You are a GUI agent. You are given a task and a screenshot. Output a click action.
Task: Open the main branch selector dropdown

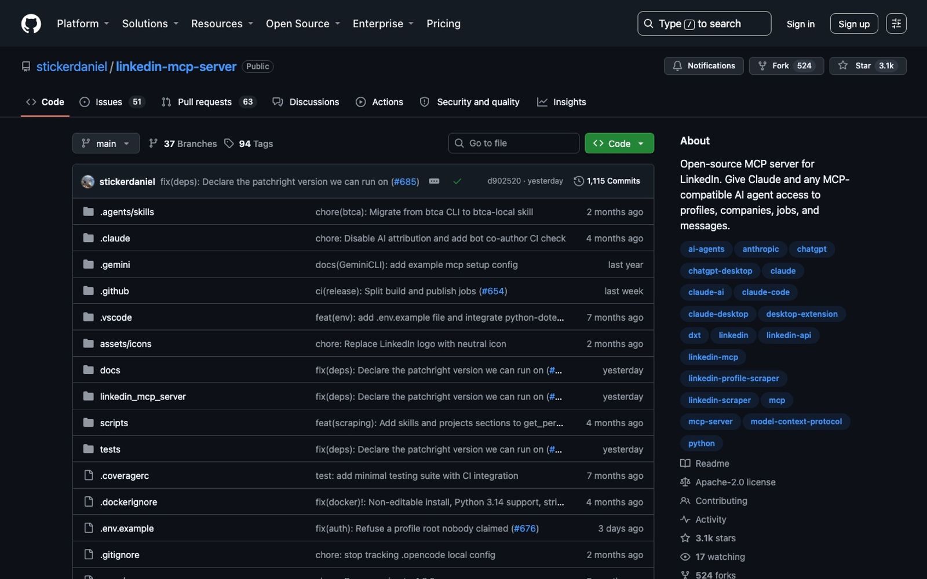coord(106,143)
